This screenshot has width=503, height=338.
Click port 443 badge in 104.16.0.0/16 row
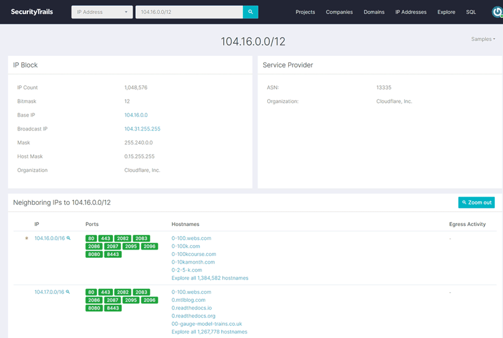pos(106,238)
